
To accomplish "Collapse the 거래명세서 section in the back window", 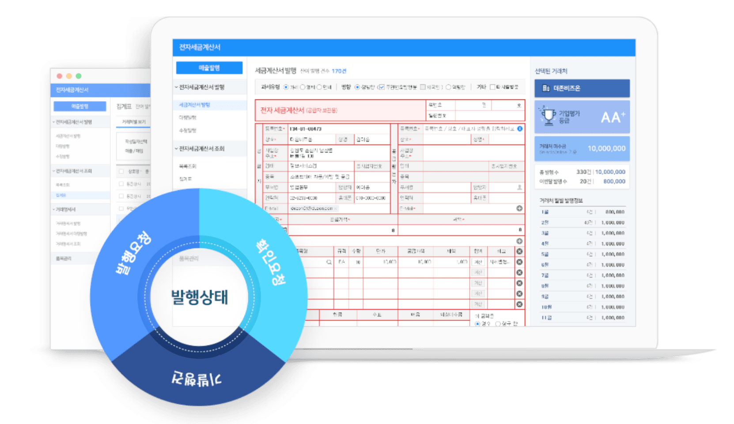I will pyautogui.click(x=54, y=209).
